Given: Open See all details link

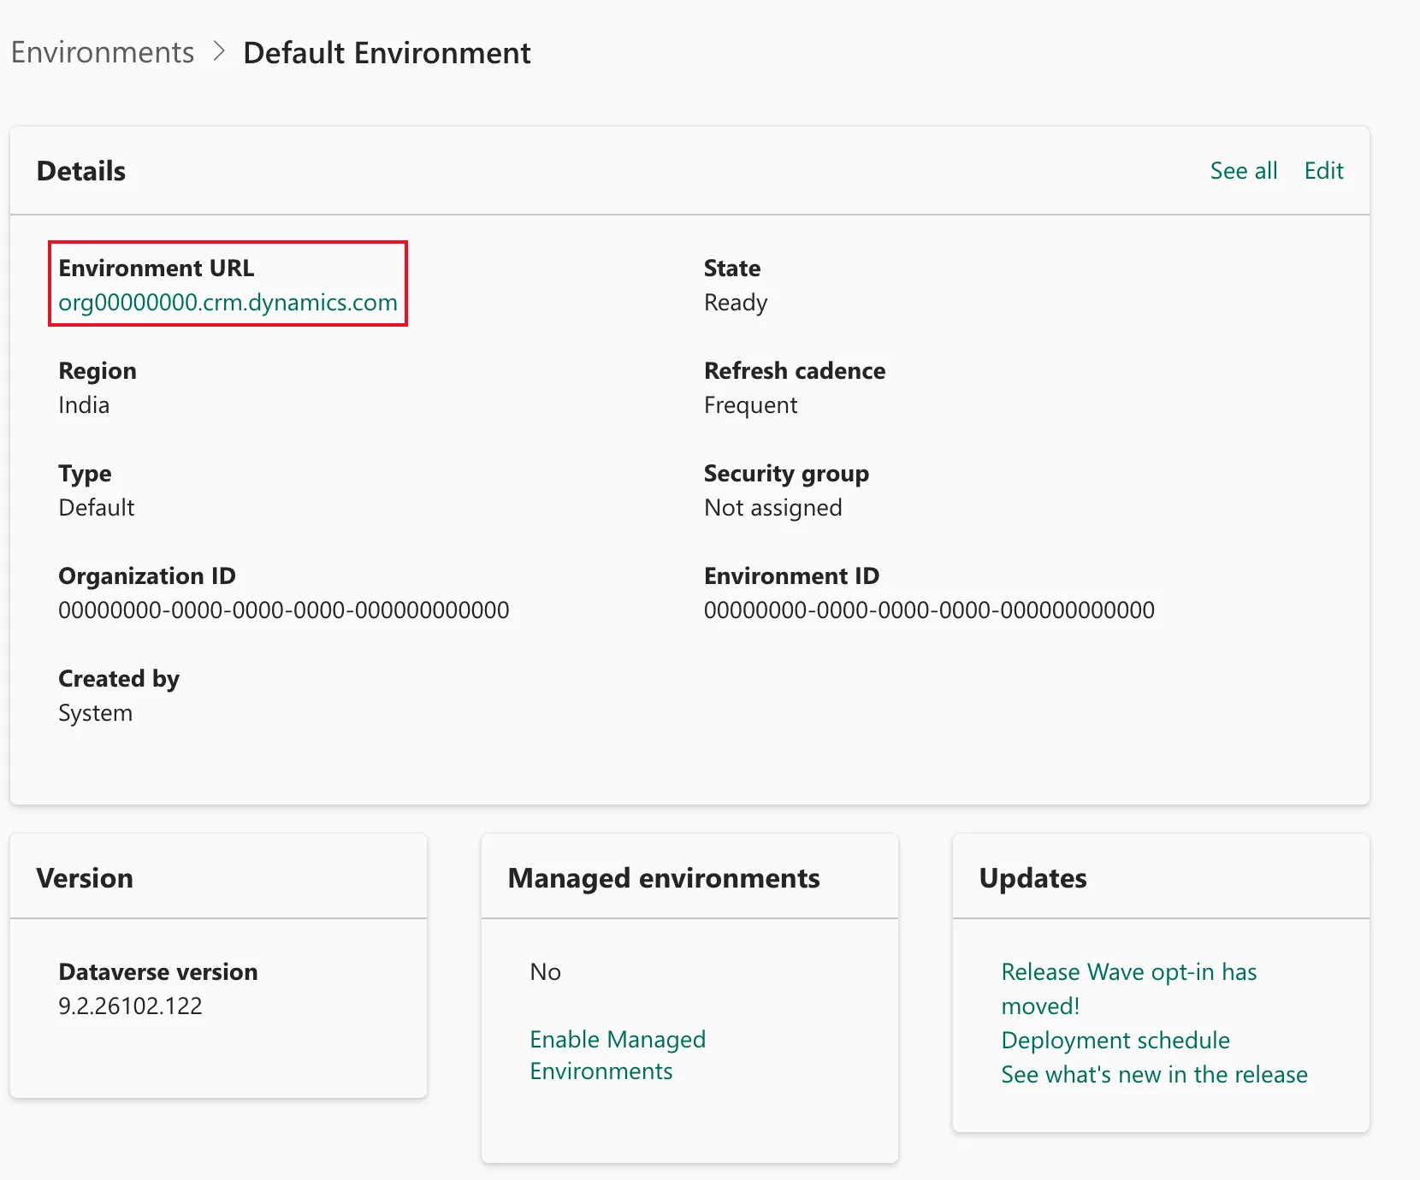Looking at the screenshot, I should [x=1244, y=171].
